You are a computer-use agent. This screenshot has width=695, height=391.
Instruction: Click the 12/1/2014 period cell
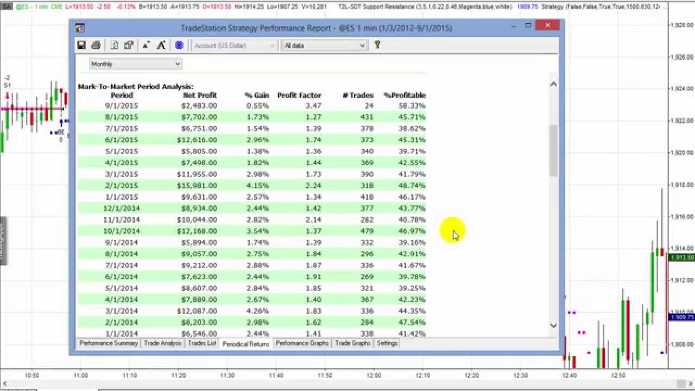[122, 209]
